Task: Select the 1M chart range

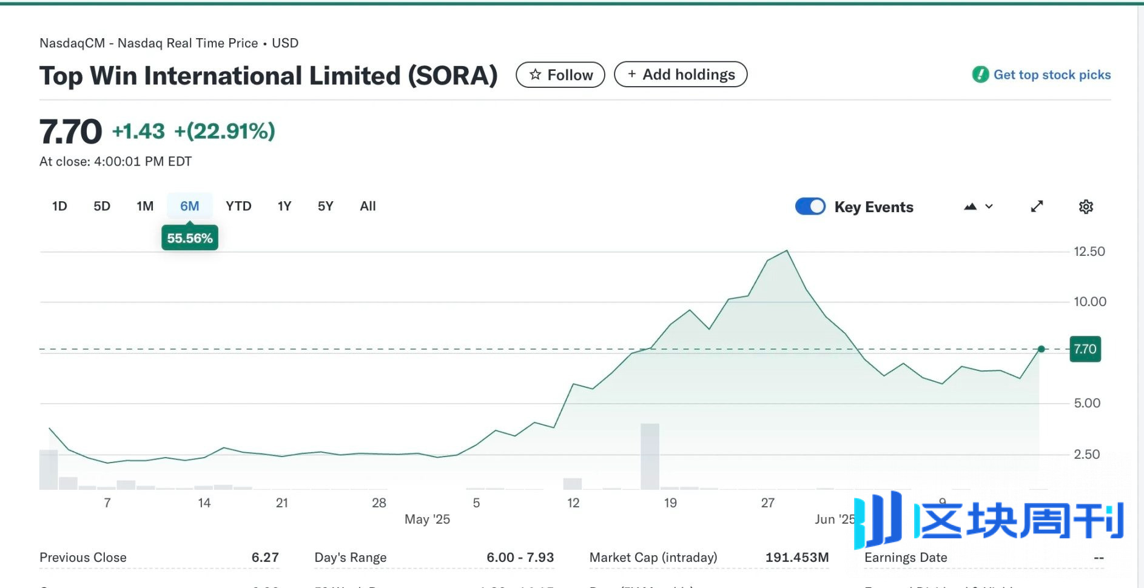Action: coord(145,206)
